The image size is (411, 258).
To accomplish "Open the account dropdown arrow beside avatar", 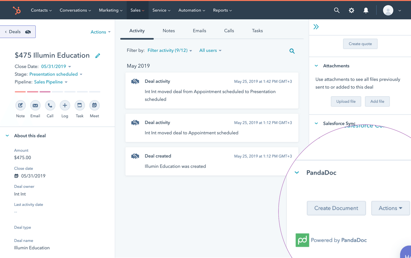I will 400,11.
